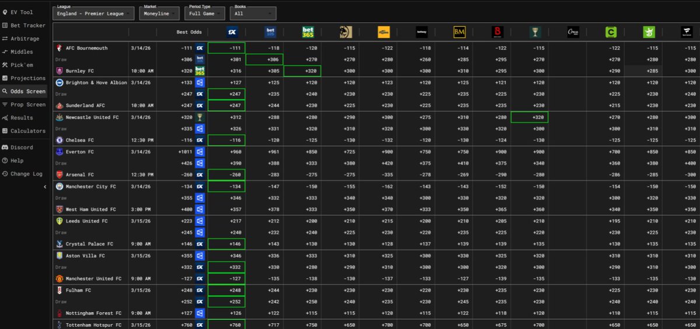Click the Betway logo column header
The height and width of the screenshot is (329, 700).
(x=421, y=32)
